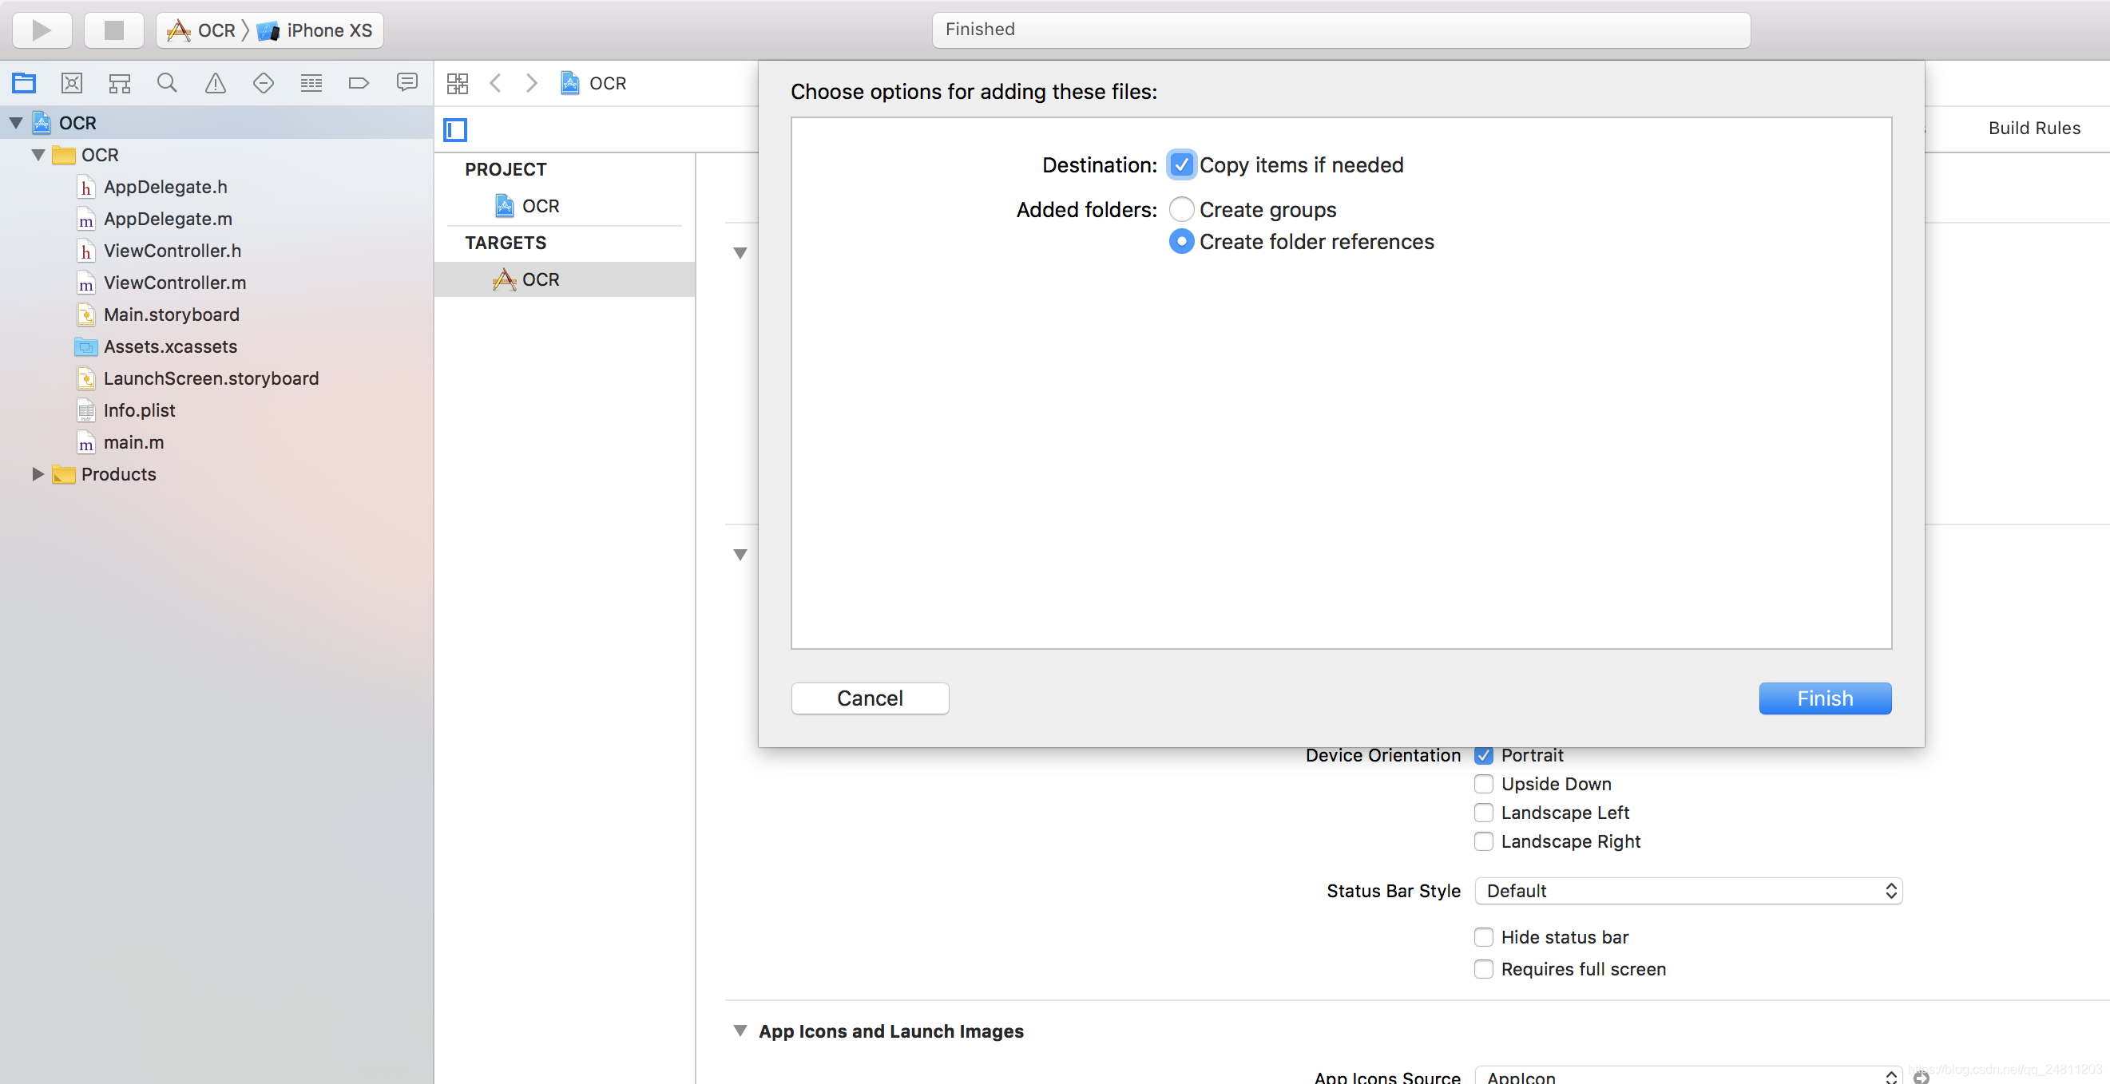Click the Finished activity status field
The image size is (2110, 1084).
pos(1341,30)
